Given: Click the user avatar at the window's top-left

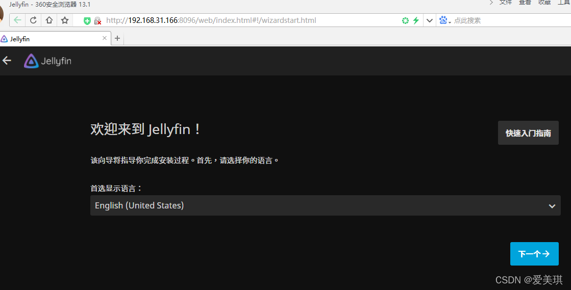Looking at the screenshot, I should coord(2,15).
